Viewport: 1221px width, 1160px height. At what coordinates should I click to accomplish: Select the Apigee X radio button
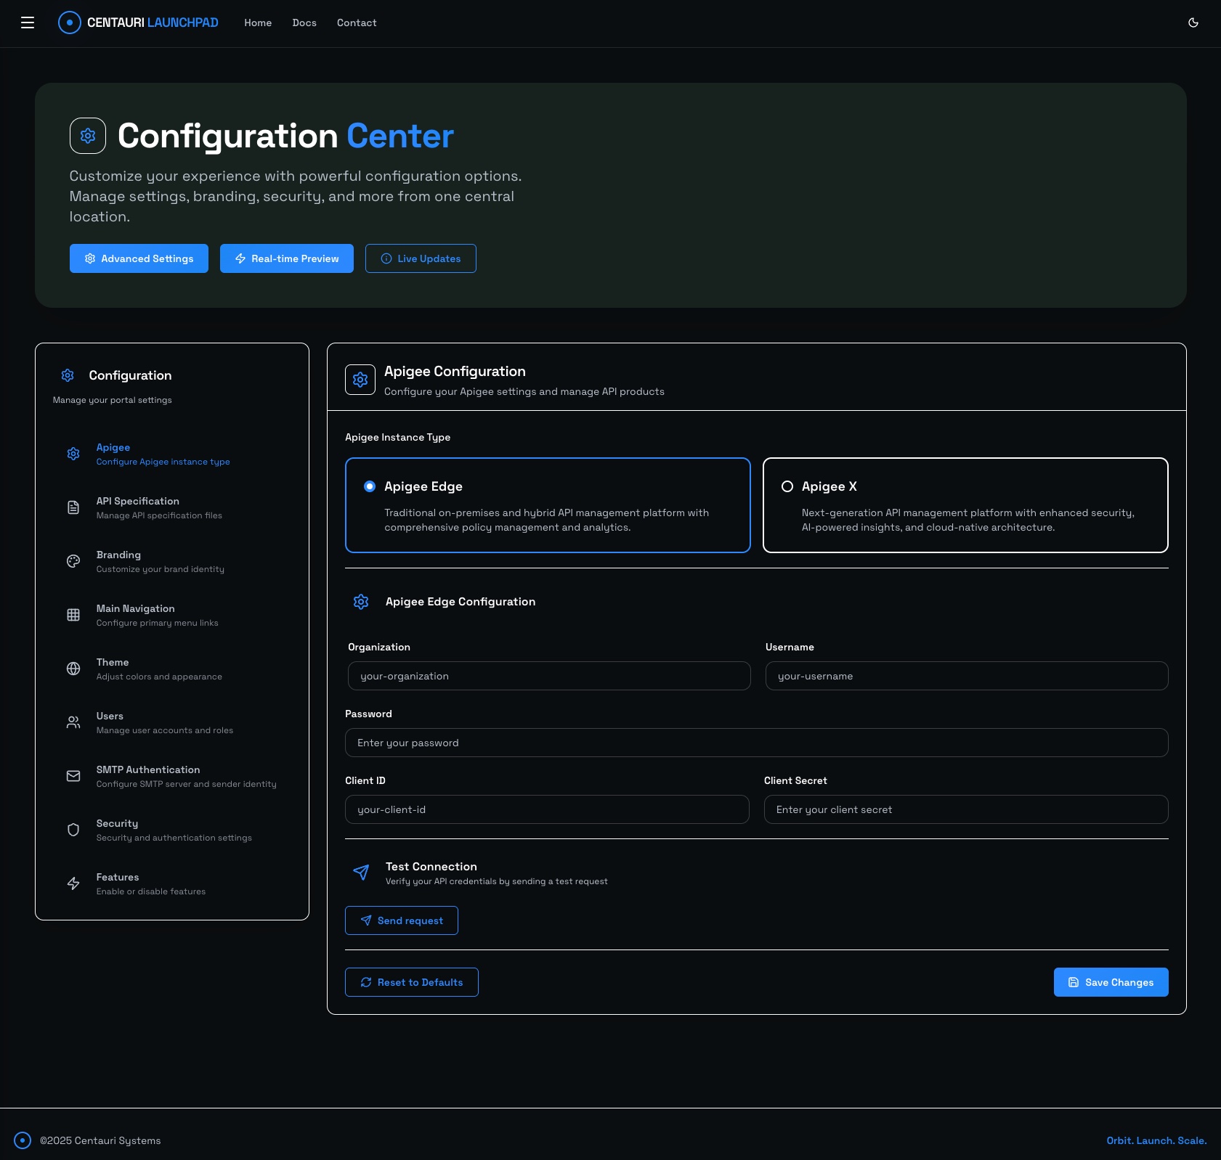click(x=787, y=486)
